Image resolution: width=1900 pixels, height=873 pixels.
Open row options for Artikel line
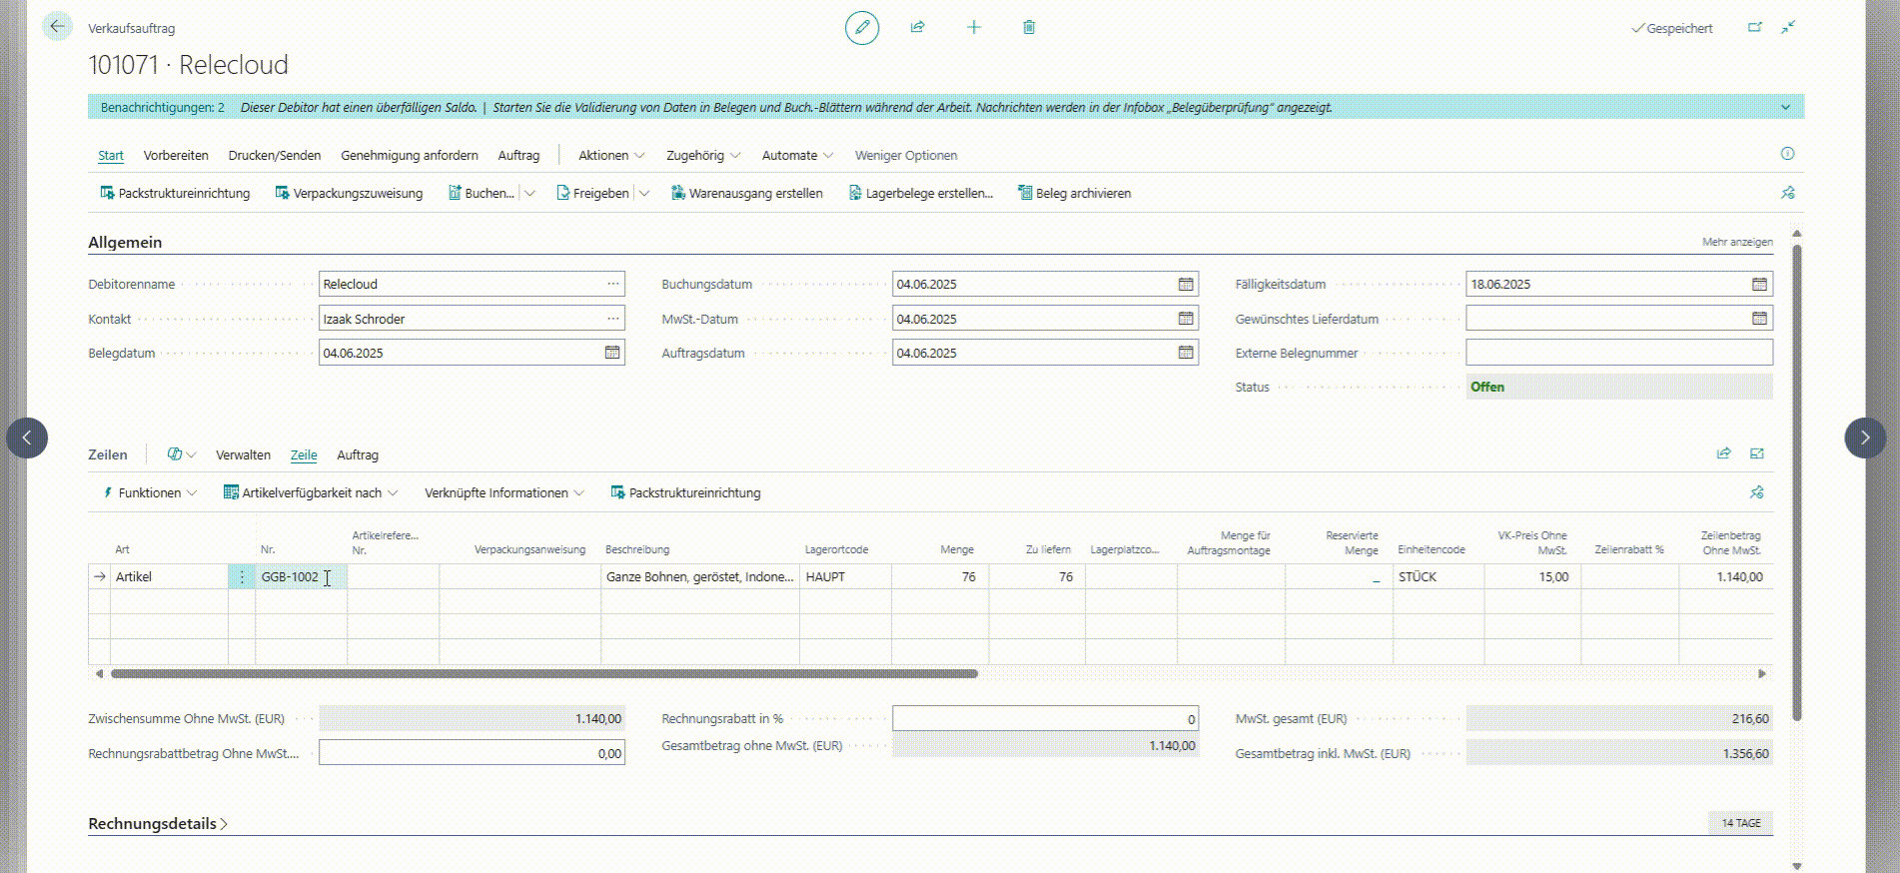click(x=242, y=577)
